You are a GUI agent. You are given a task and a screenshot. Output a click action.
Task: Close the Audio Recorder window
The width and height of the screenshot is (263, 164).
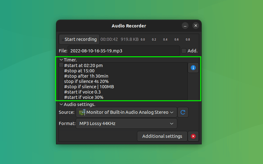click(196, 26)
